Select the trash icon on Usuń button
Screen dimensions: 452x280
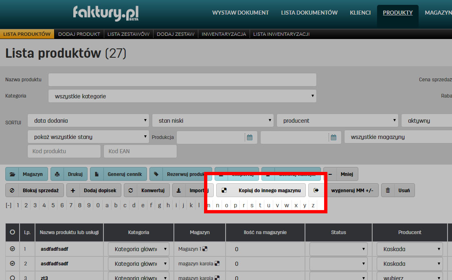pyautogui.click(x=387, y=190)
